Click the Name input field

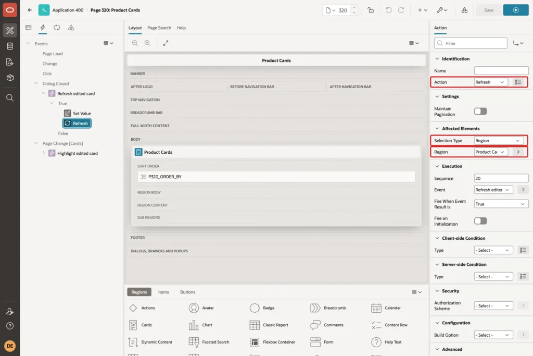tap(501, 70)
